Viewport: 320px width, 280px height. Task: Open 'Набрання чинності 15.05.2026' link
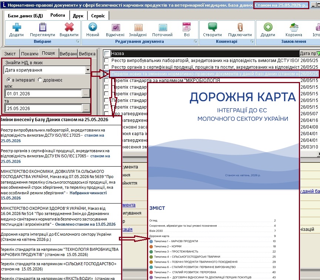pos(54,195)
